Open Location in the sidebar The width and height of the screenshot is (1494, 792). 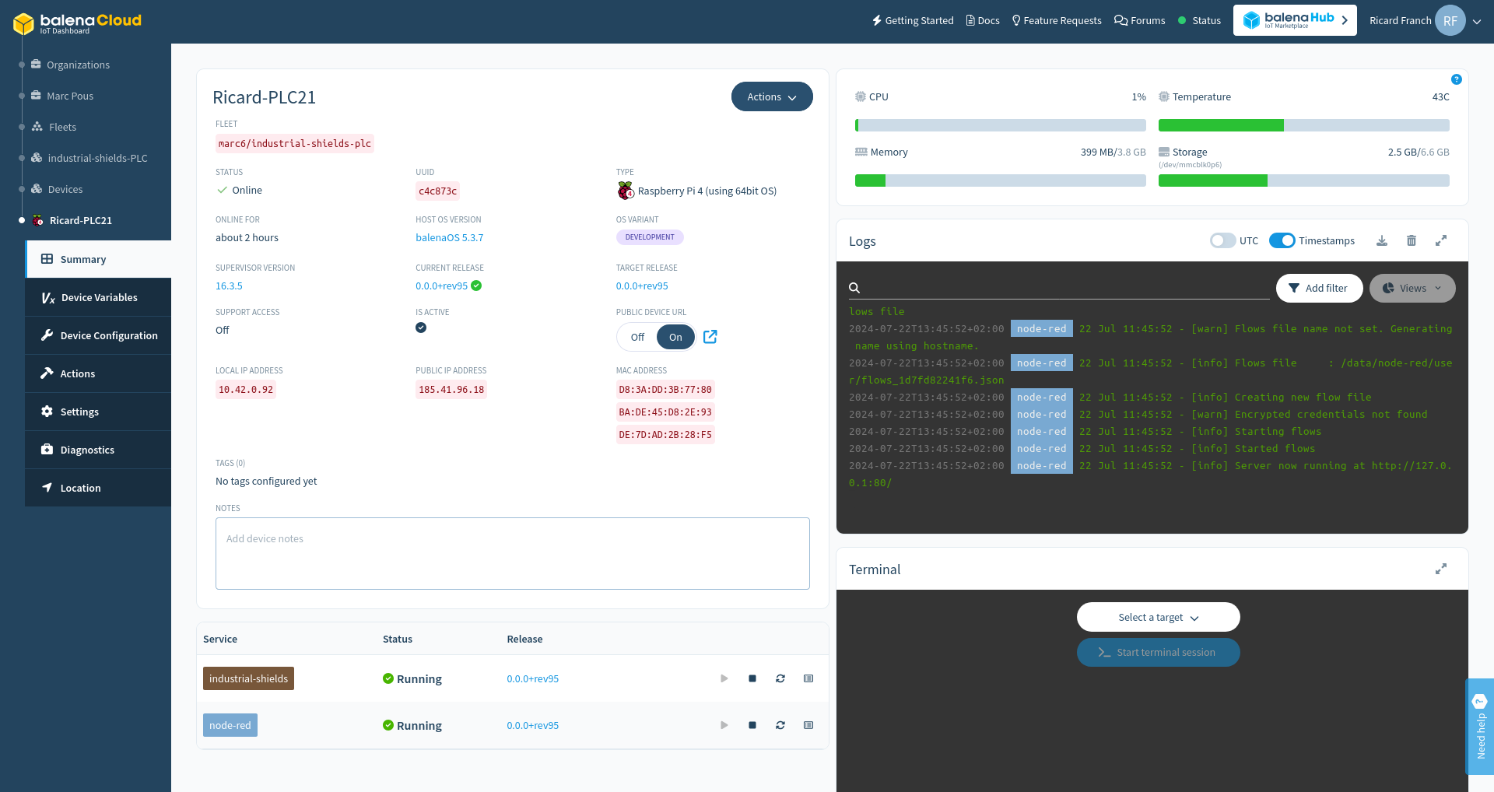click(98, 488)
